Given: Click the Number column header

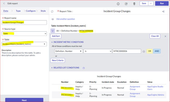Looking at the screenshot, I should [65, 82].
